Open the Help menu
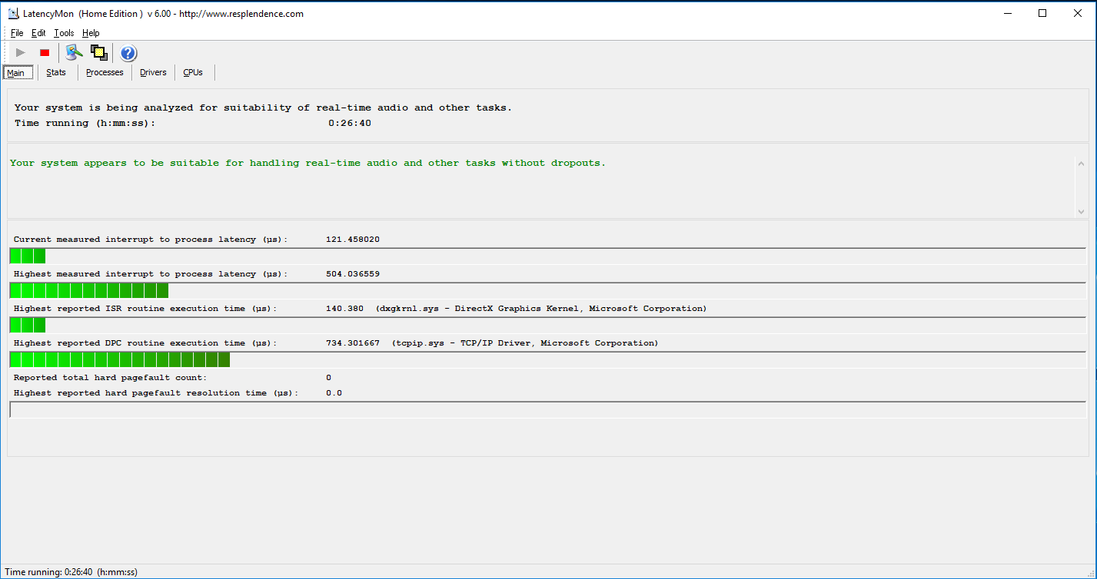1097x579 pixels. pos(91,33)
